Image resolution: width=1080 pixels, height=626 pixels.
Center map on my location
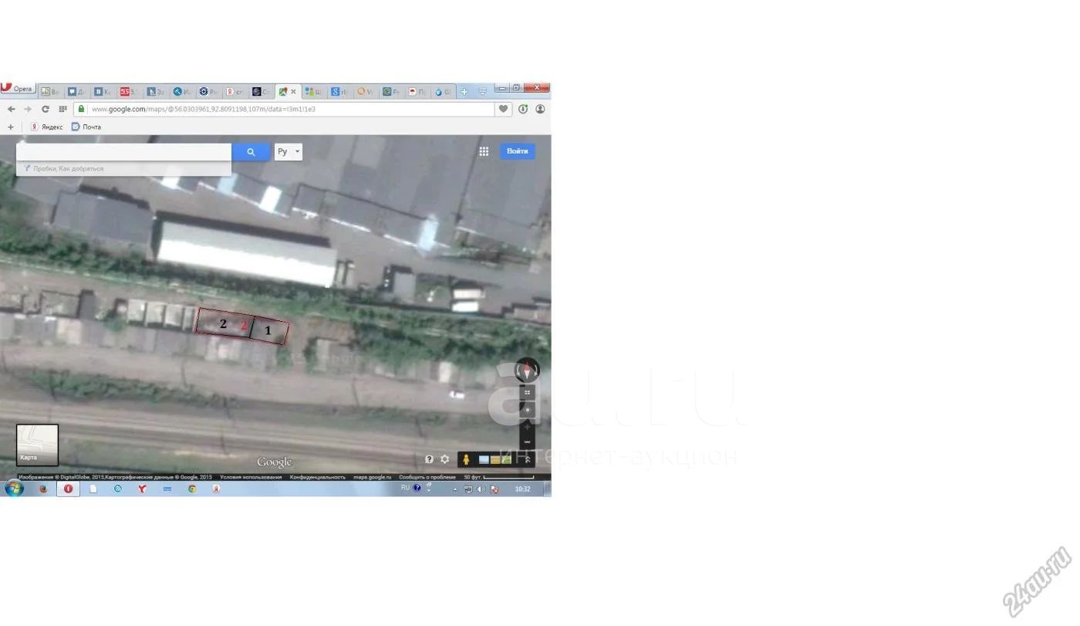(x=528, y=410)
